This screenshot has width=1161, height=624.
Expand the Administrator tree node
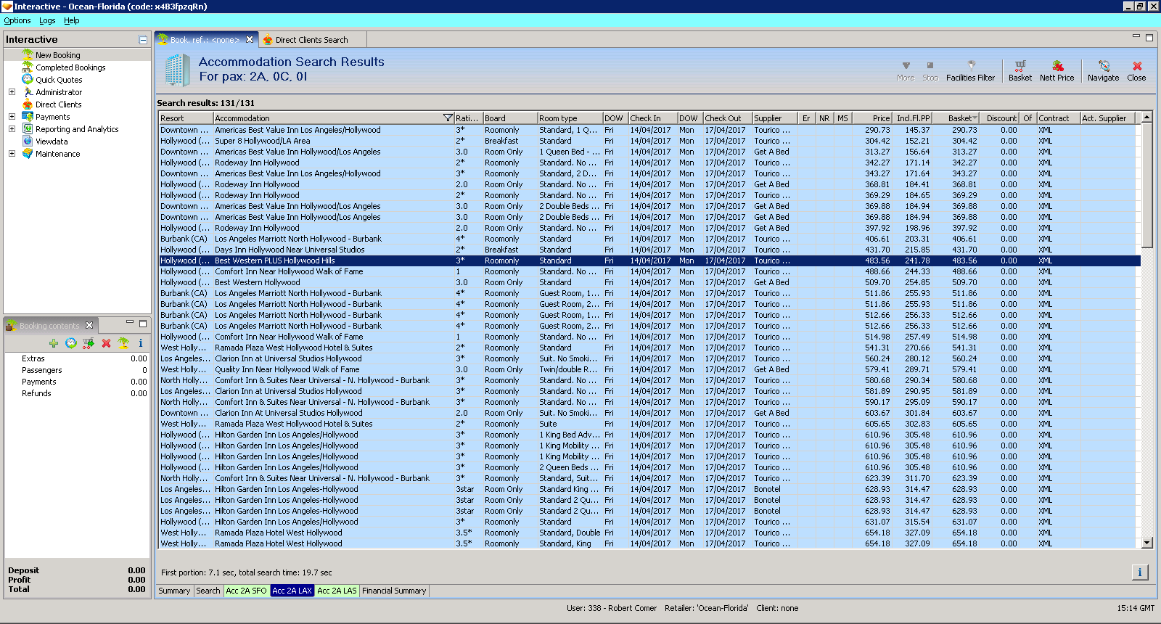12,92
